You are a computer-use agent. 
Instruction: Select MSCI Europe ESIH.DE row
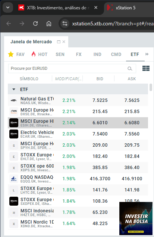[x=78, y=123]
